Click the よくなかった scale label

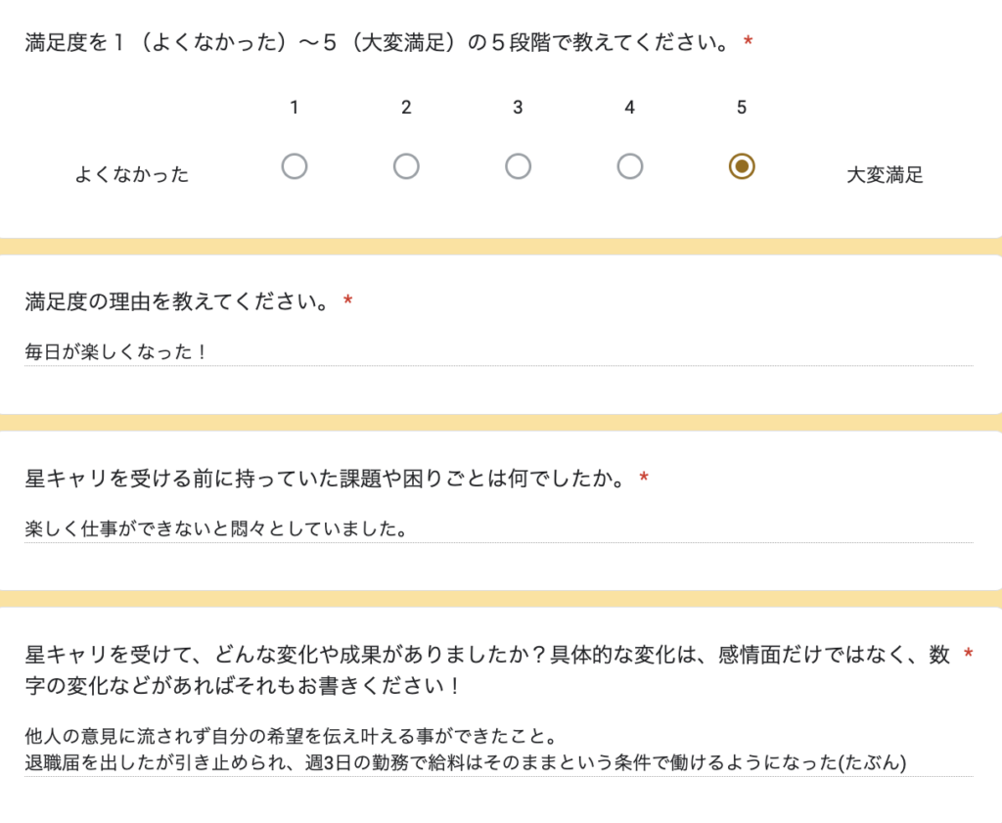point(132,174)
